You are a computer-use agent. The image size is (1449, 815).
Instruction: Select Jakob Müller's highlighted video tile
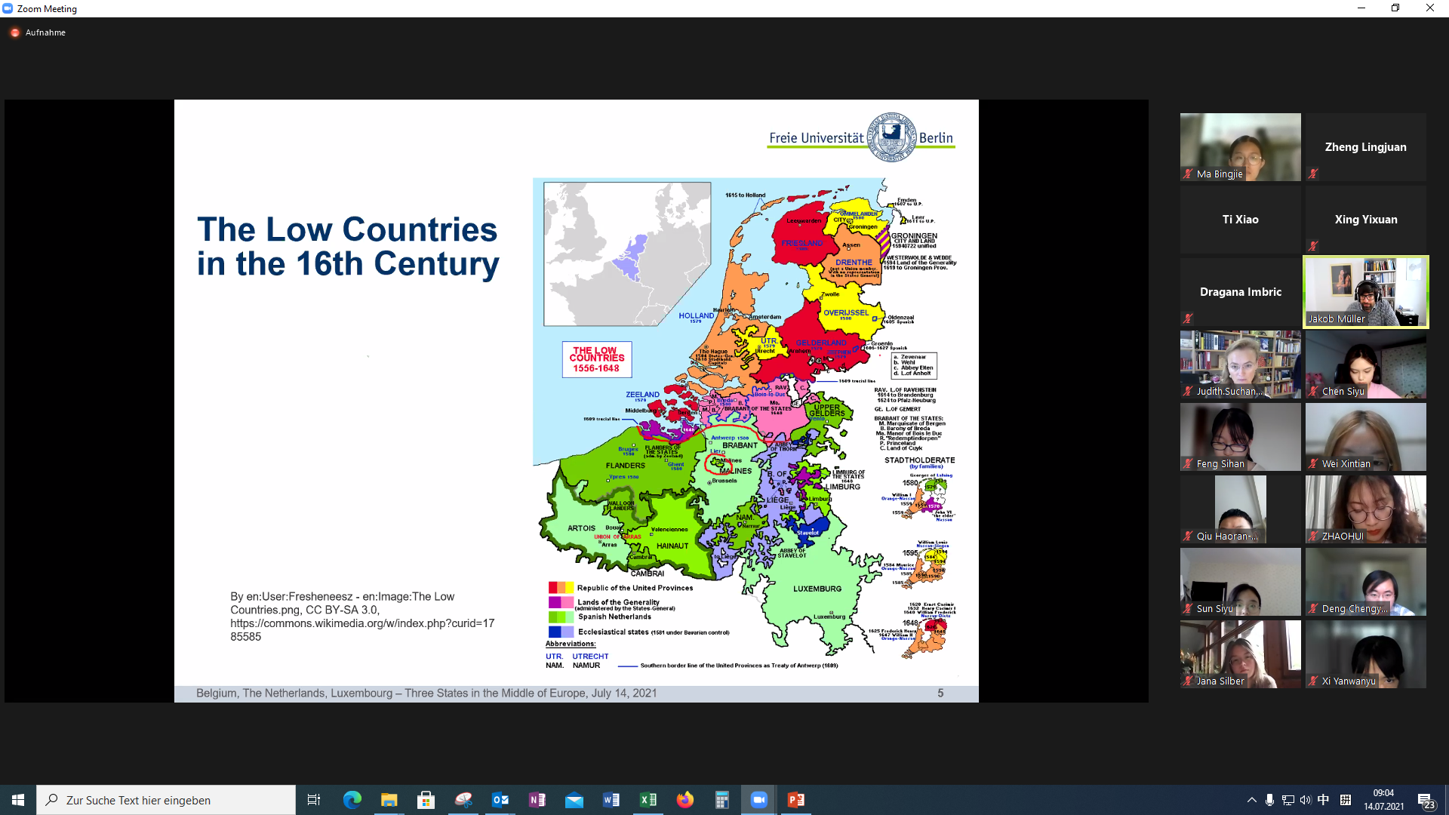[x=1365, y=291]
